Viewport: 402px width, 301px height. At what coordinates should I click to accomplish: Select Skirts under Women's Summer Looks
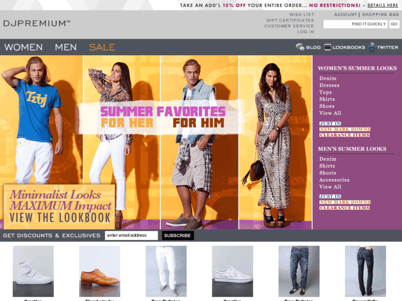327,99
